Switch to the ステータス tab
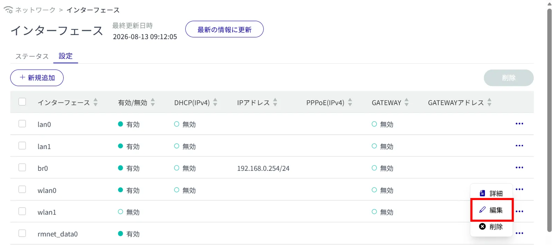552x245 pixels. (x=32, y=56)
